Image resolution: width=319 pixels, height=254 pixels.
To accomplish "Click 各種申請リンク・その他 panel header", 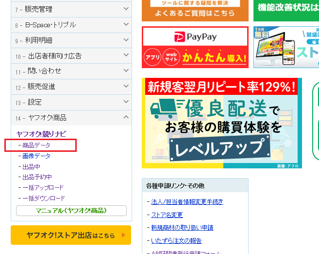I will 195,185.
